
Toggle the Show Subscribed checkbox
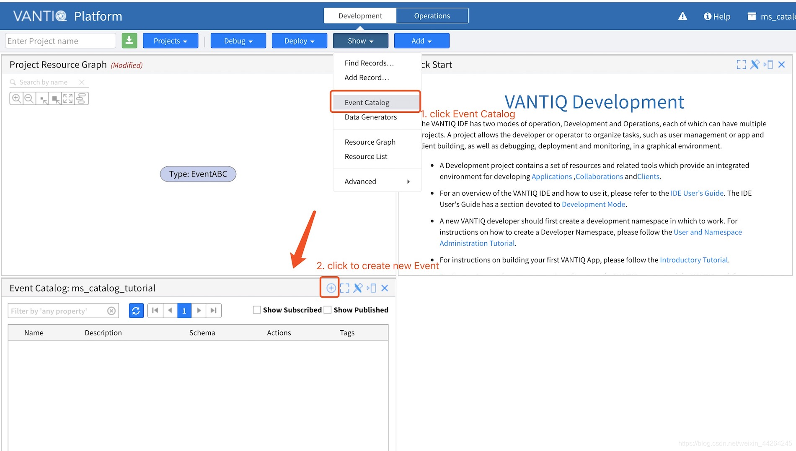257,310
